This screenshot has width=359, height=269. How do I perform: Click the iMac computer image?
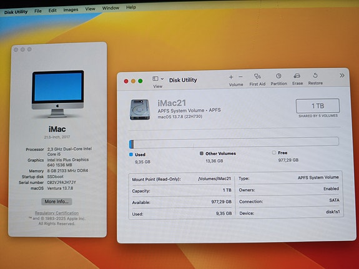pos(57,94)
